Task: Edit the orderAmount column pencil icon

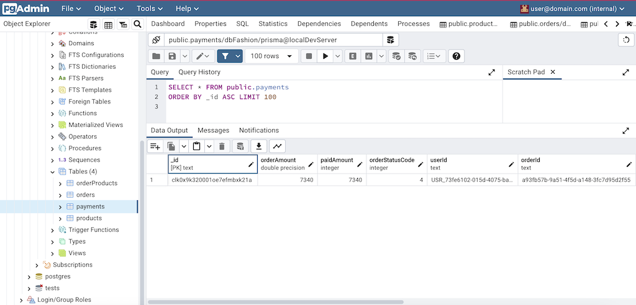Action: [311, 164]
